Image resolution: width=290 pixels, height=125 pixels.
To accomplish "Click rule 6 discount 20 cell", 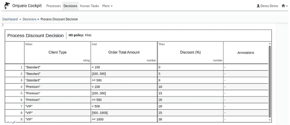I will point(190,100).
